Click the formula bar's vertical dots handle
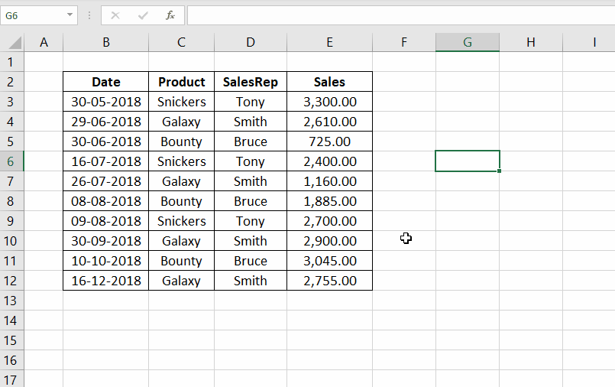The height and width of the screenshot is (387, 615). [89, 15]
